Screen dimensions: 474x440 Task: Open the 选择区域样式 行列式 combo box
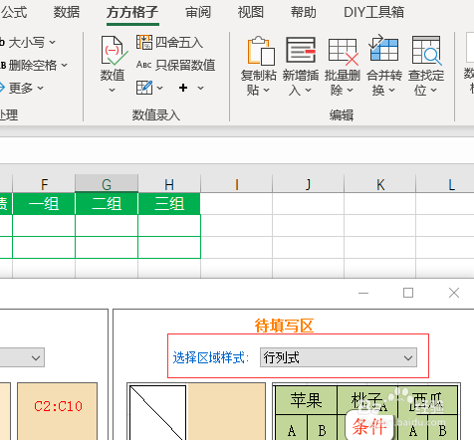pyautogui.click(x=339, y=357)
